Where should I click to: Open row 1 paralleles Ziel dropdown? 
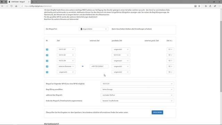click(x=121, y=49)
